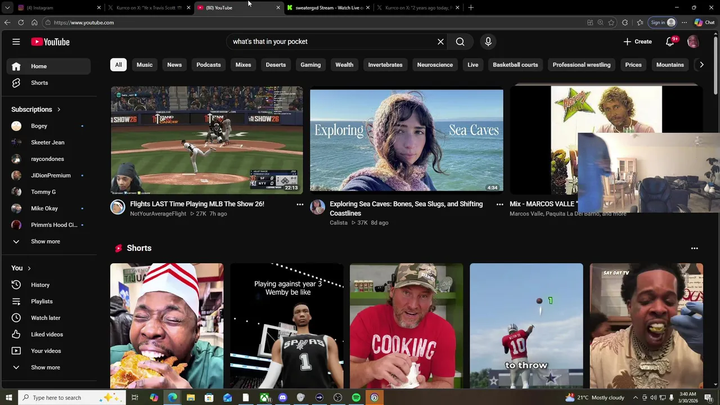
Task: Open Watch later in the sidebar
Action: (48, 318)
